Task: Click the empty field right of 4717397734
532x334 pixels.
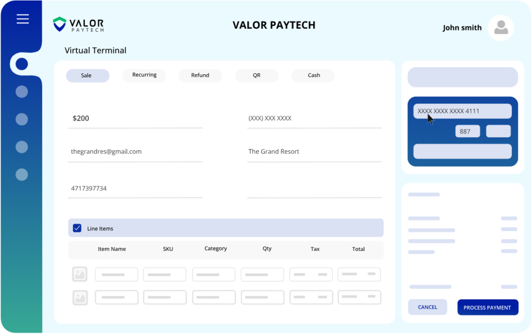Action: (314, 189)
